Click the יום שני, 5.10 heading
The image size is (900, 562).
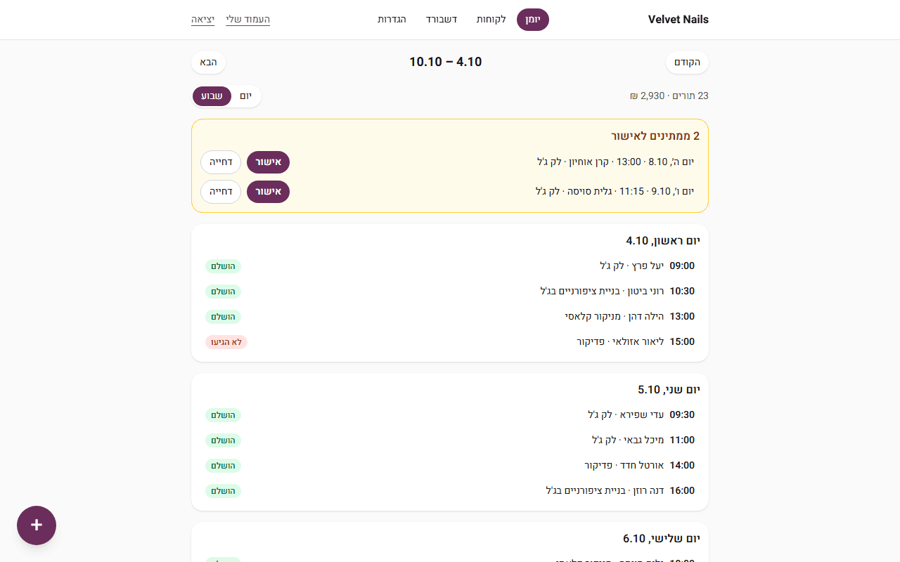point(669,390)
